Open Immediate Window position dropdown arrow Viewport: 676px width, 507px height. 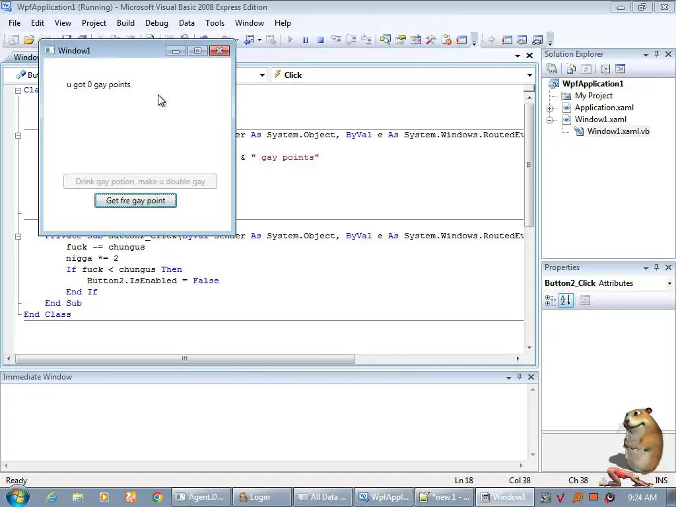pyautogui.click(x=509, y=378)
